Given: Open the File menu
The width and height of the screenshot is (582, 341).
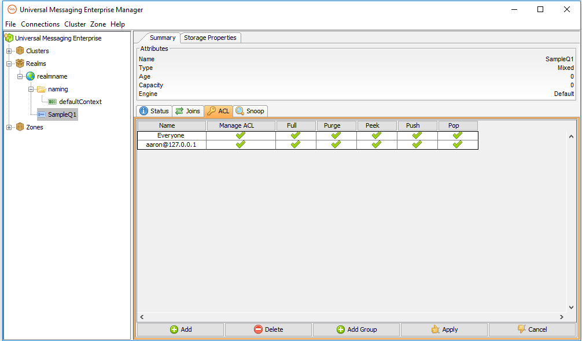Looking at the screenshot, I should [x=10, y=24].
